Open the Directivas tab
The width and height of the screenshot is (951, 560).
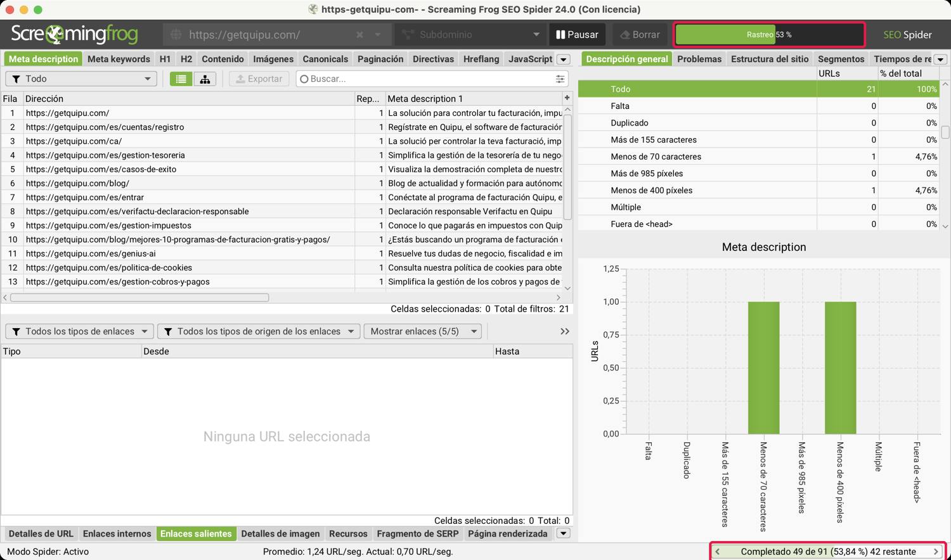pos(433,59)
